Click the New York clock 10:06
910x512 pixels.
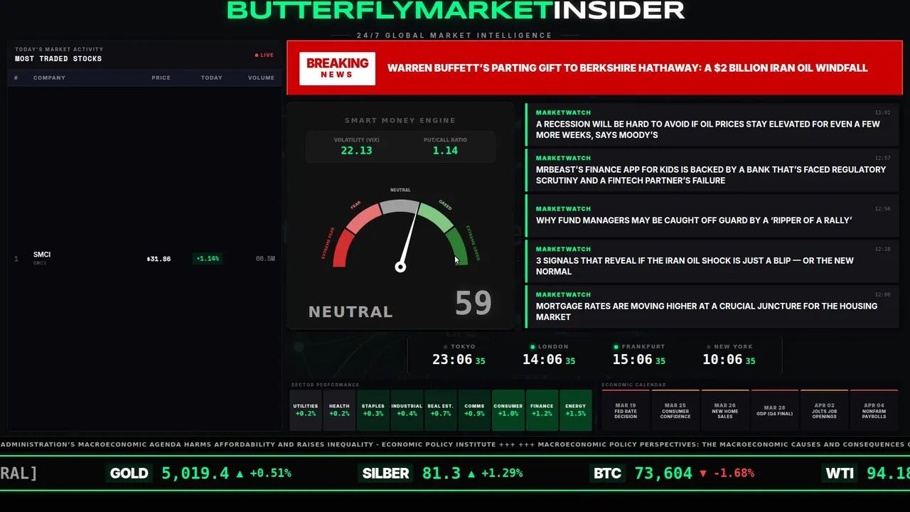[x=722, y=360]
